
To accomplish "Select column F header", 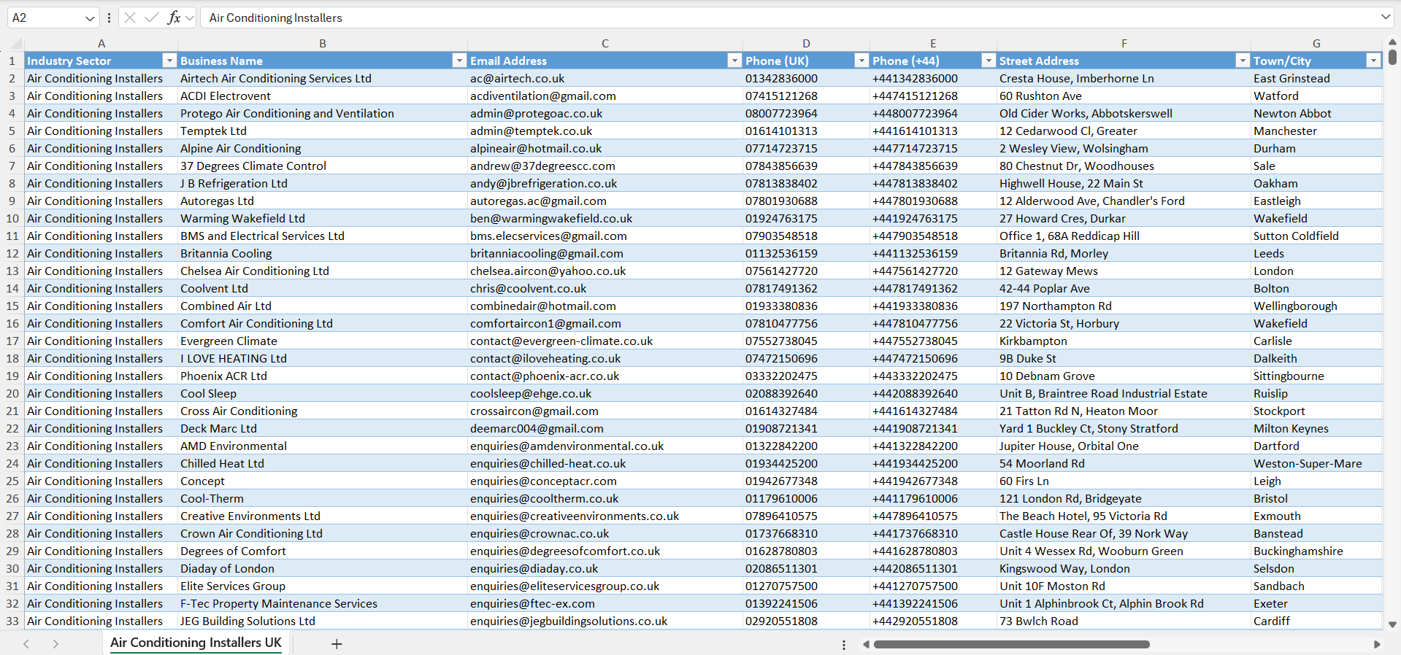I will click(x=1124, y=44).
